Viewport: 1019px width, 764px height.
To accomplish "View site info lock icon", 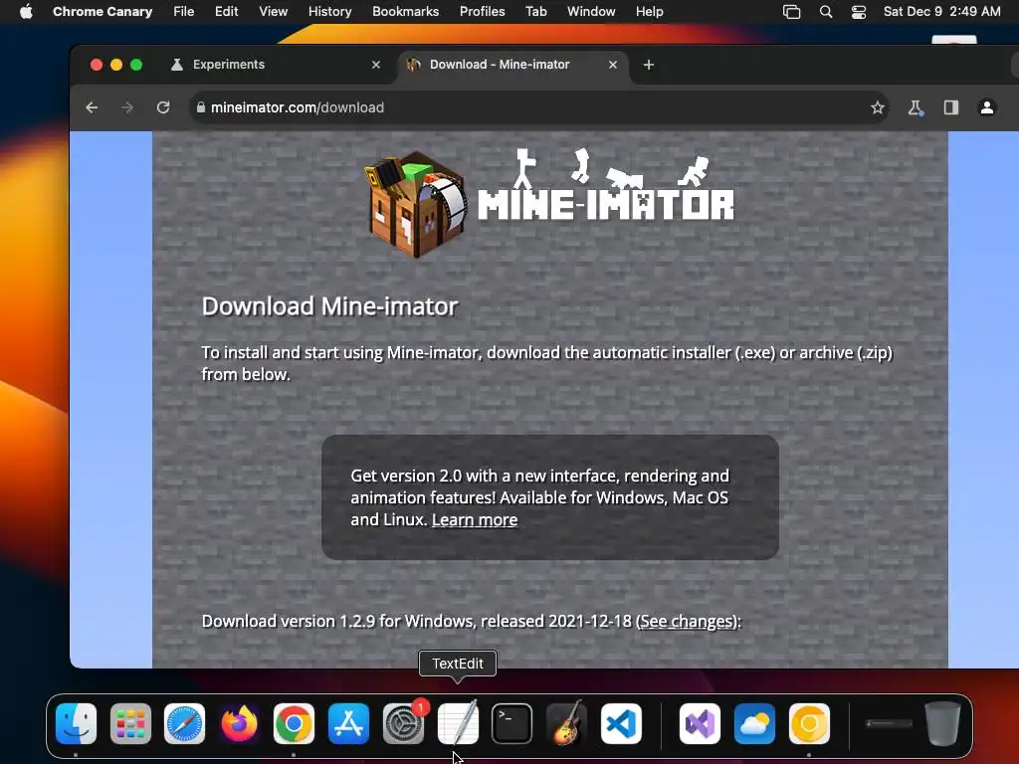I will click(x=201, y=107).
